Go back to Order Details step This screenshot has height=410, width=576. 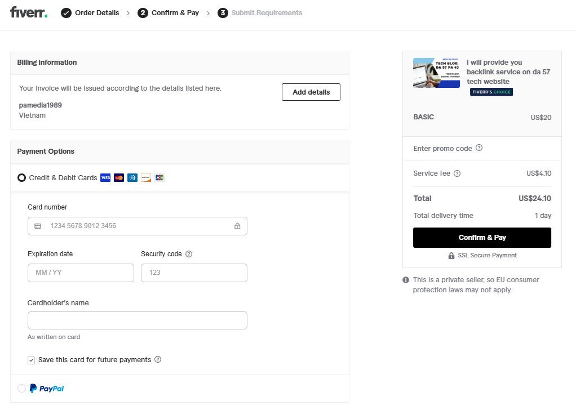90,13
